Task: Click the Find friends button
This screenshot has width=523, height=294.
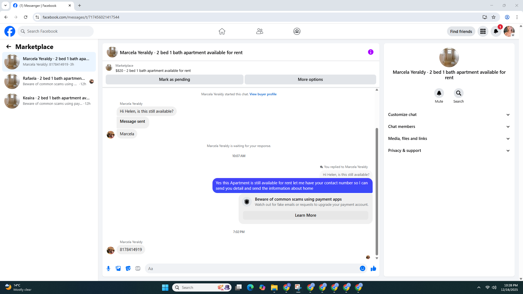Action: coord(461,31)
